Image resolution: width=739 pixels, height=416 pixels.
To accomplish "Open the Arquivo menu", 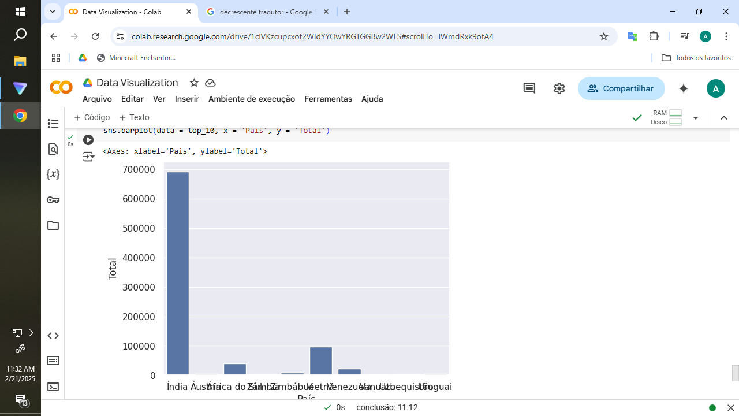I will [97, 99].
